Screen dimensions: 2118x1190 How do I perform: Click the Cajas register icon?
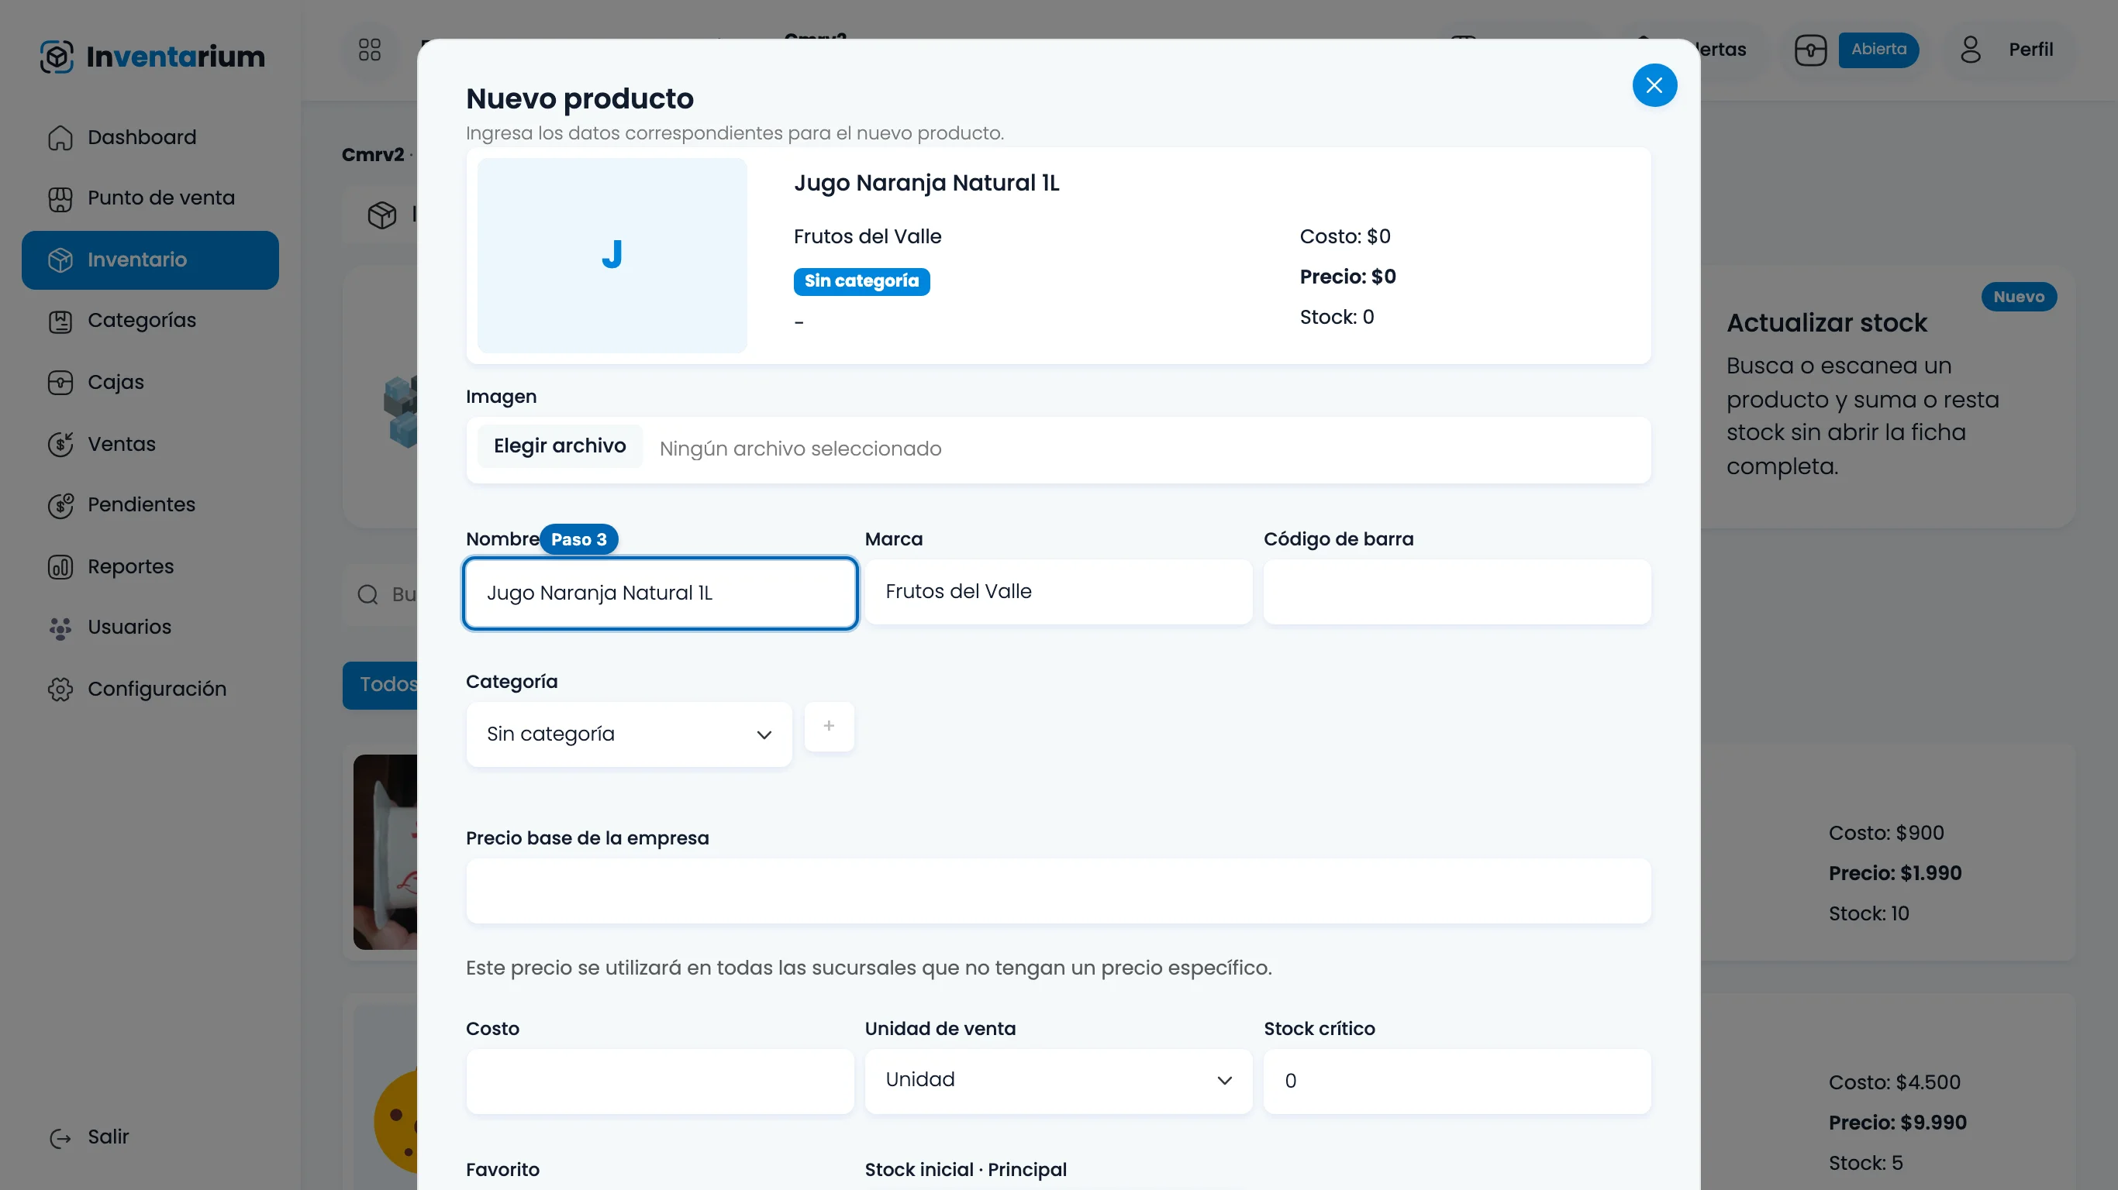click(60, 382)
